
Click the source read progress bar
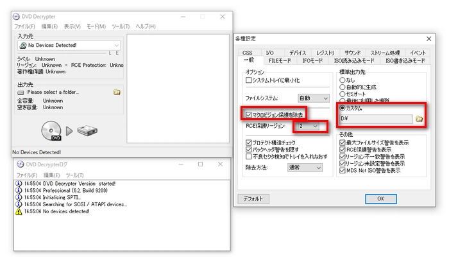tap(62, 53)
